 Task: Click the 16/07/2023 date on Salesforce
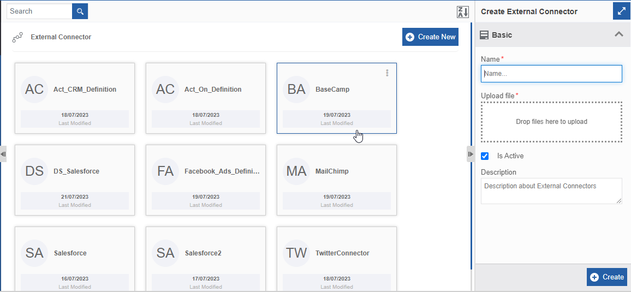(75, 279)
